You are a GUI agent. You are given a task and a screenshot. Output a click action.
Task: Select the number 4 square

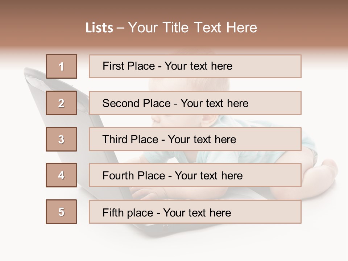pyautogui.click(x=61, y=175)
